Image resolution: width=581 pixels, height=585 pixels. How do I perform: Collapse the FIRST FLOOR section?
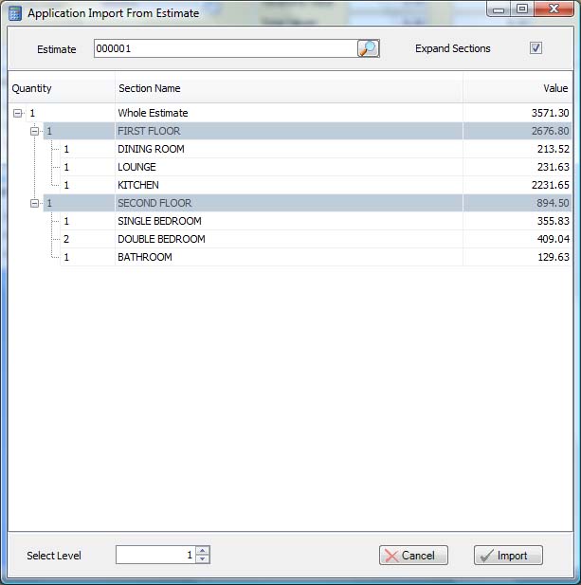35,131
